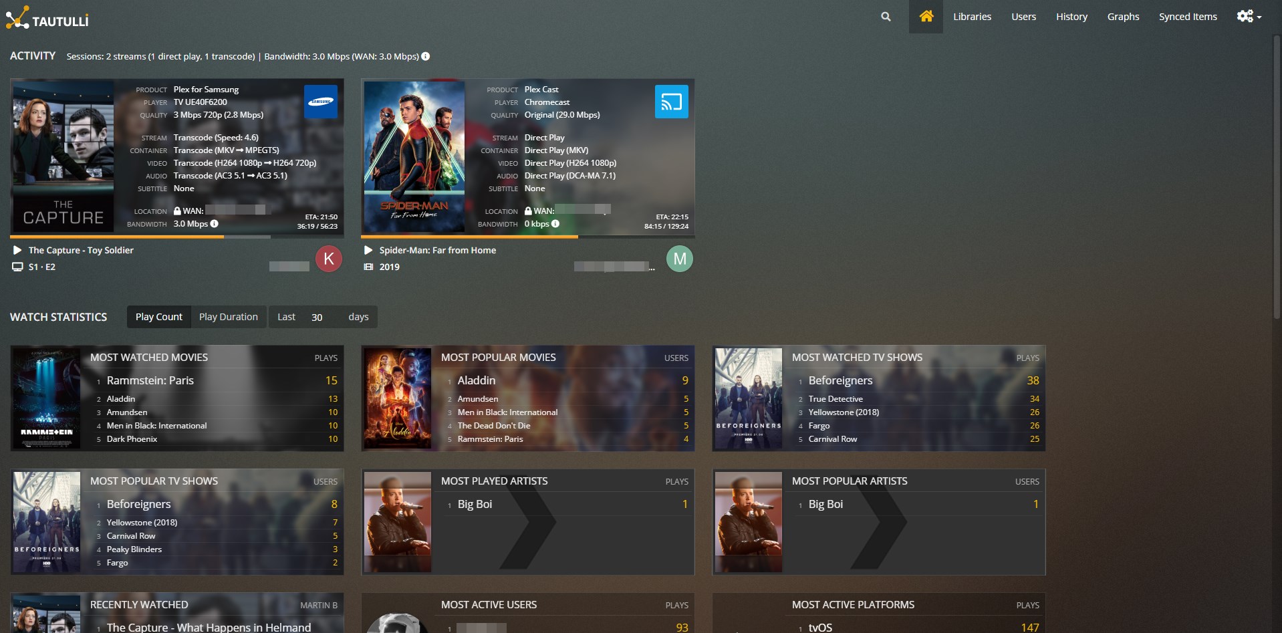Screen dimensions: 1282x633
Task: Open The Capture - Toy Soldier link
Action: tap(81, 250)
